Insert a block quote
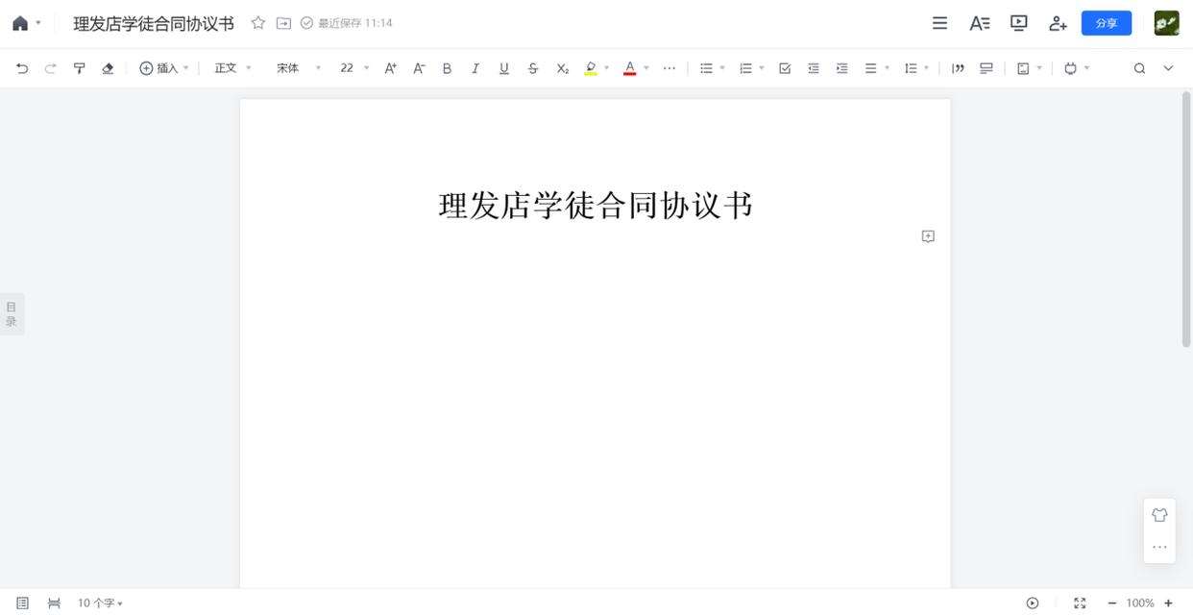 [x=958, y=68]
